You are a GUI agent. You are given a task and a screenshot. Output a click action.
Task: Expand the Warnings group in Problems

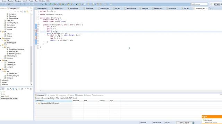37,103
